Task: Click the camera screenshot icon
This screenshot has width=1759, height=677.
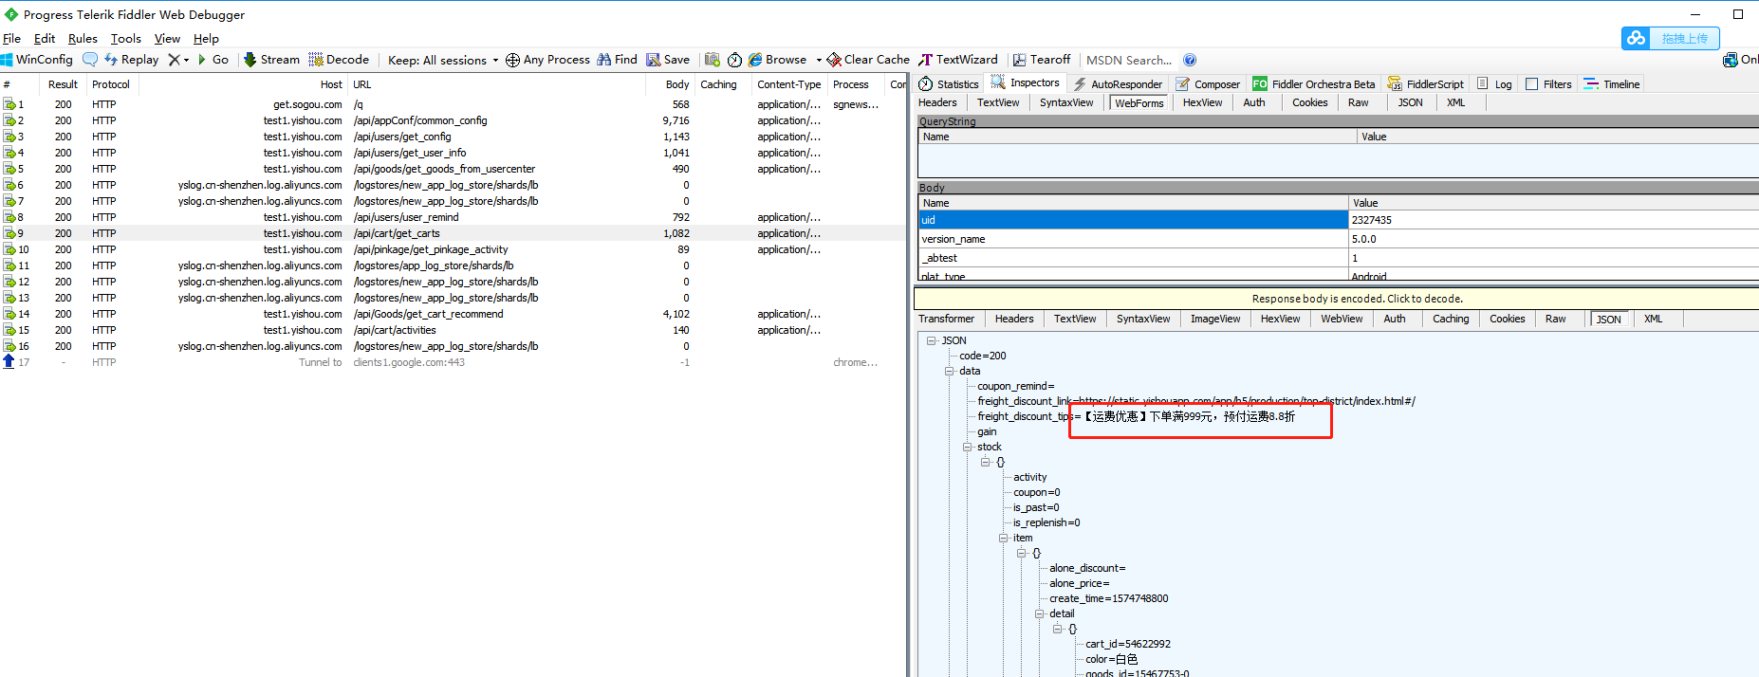Action: pyautogui.click(x=713, y=60)
